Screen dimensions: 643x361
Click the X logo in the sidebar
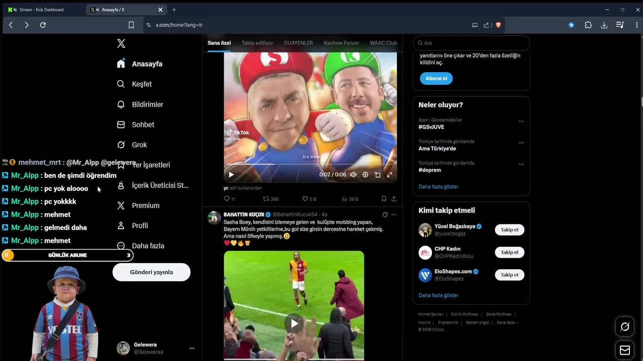coord(121,44)
